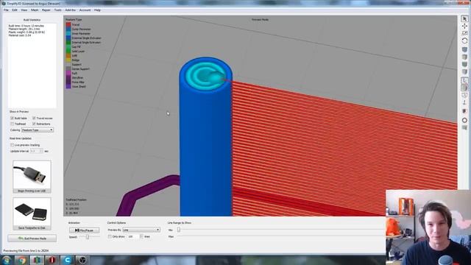Screen dimensions: 471x265
Task: Open the Edit menu
Action: [15, 10]
